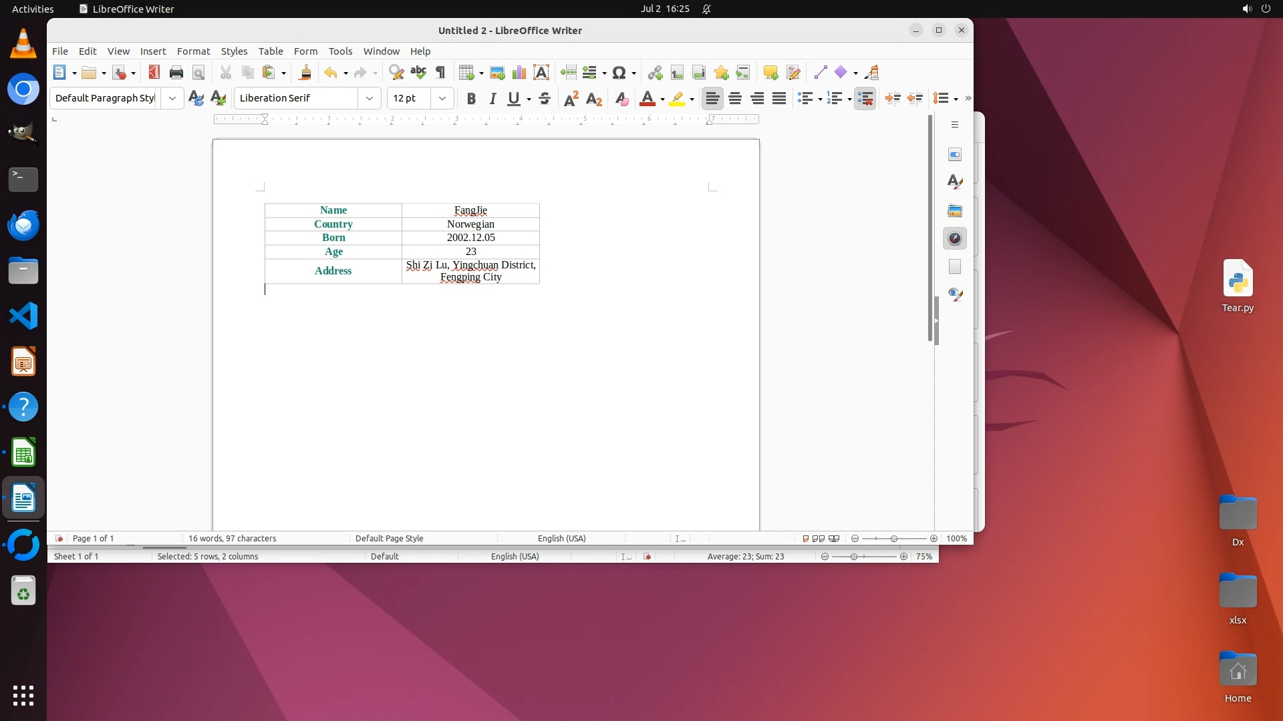Open the Navigator sidebar panel
The image size is (1283, 721).
coord(955,238)
